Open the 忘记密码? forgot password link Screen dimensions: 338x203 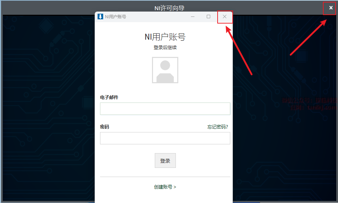(x=218, y=127)
